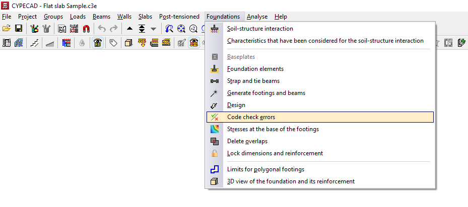Click the zoom extents magnifier icon
468x207 pixels.
181,29
